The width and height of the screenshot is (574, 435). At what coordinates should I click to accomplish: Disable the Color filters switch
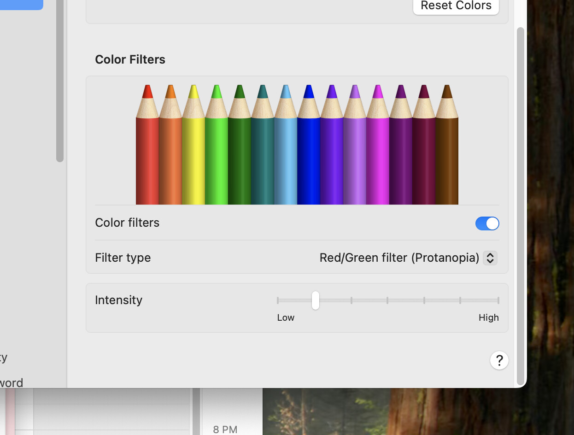coord(487,223)
